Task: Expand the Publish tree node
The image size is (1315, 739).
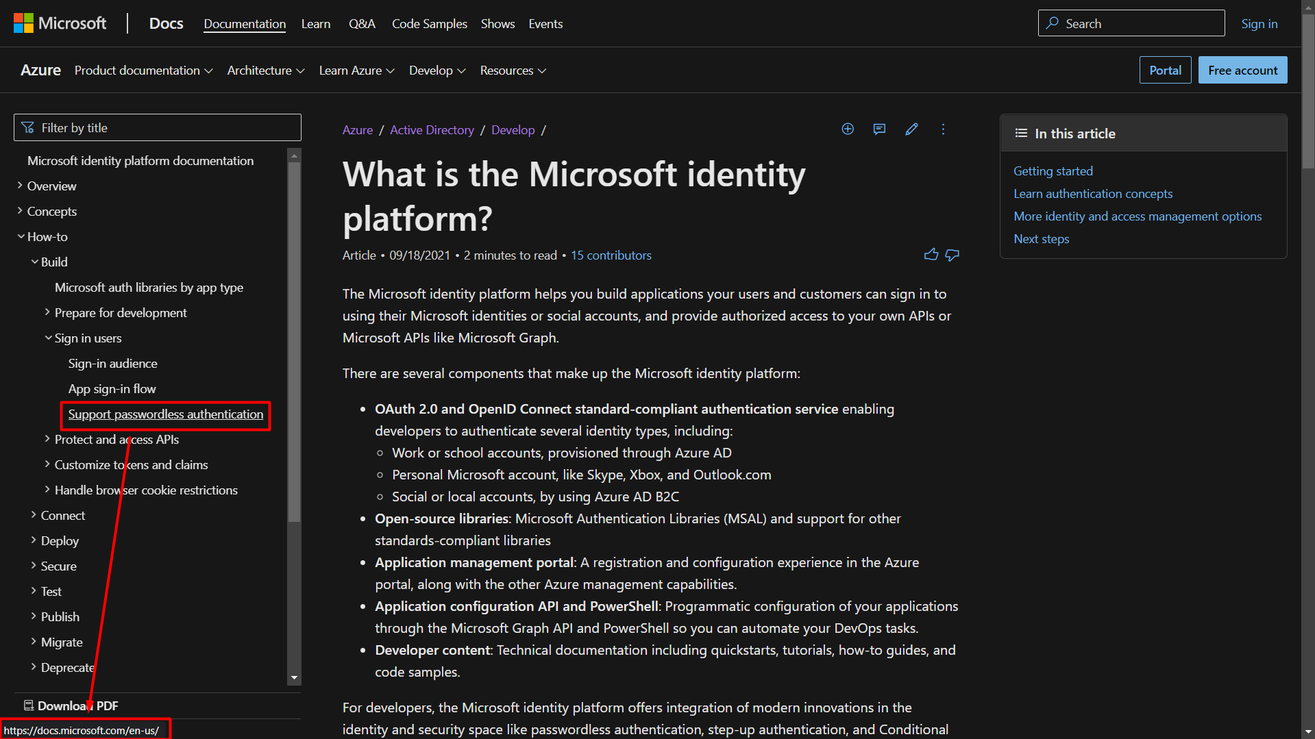Action: (34, 616)
